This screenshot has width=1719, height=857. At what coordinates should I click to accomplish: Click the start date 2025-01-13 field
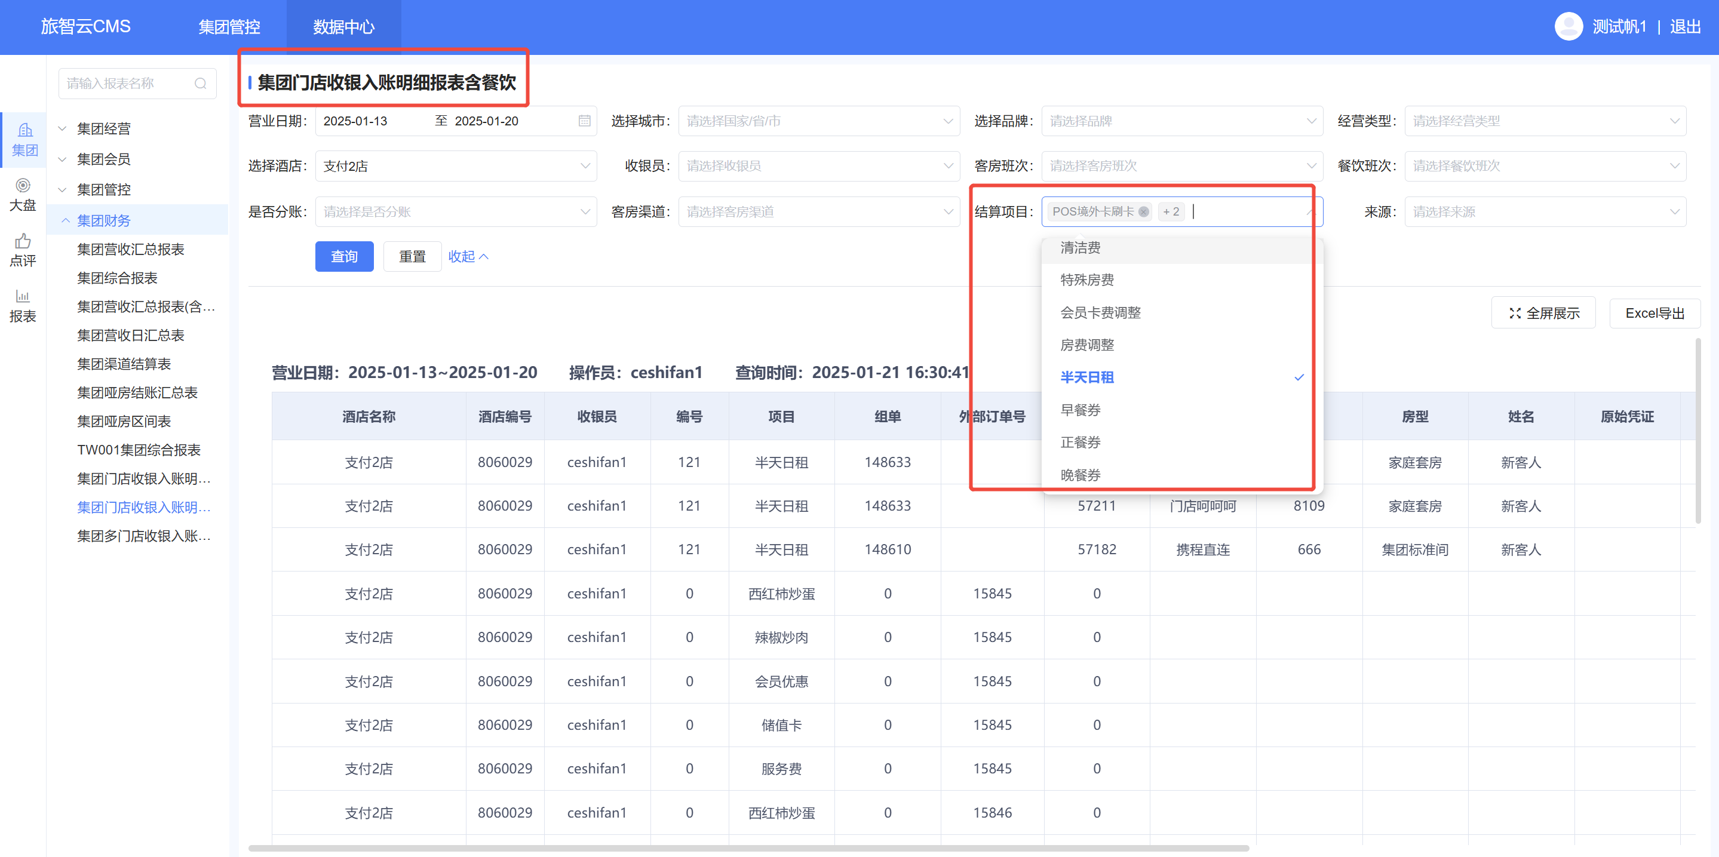pos(355,121)
